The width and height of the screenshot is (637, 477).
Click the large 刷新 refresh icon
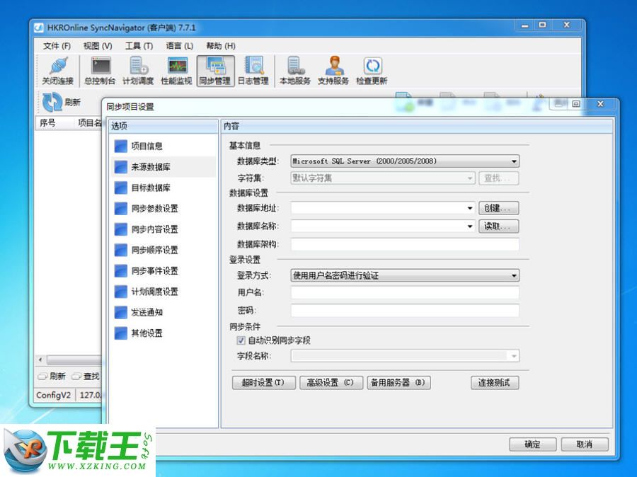(53, 102)
